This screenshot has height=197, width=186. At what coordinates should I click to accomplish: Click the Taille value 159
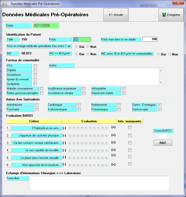(x=24, y=39)
